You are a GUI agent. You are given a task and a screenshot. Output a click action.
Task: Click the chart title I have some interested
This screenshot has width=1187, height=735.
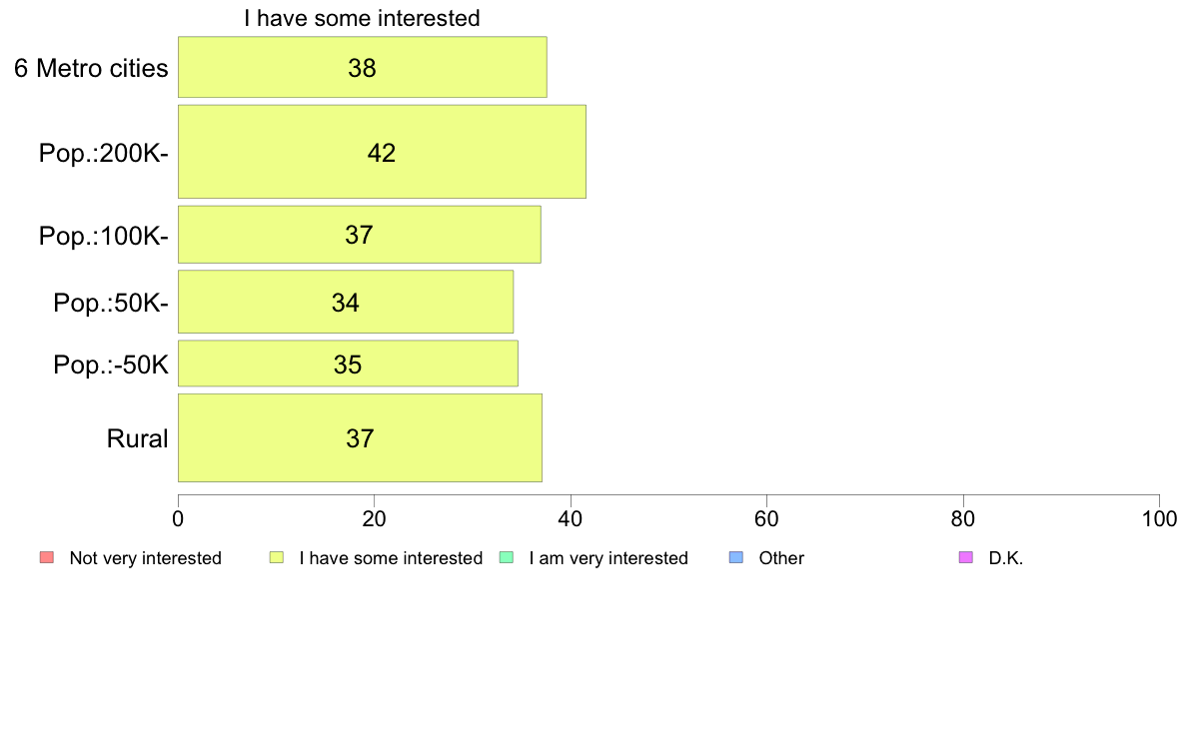[x=362, y=18]
